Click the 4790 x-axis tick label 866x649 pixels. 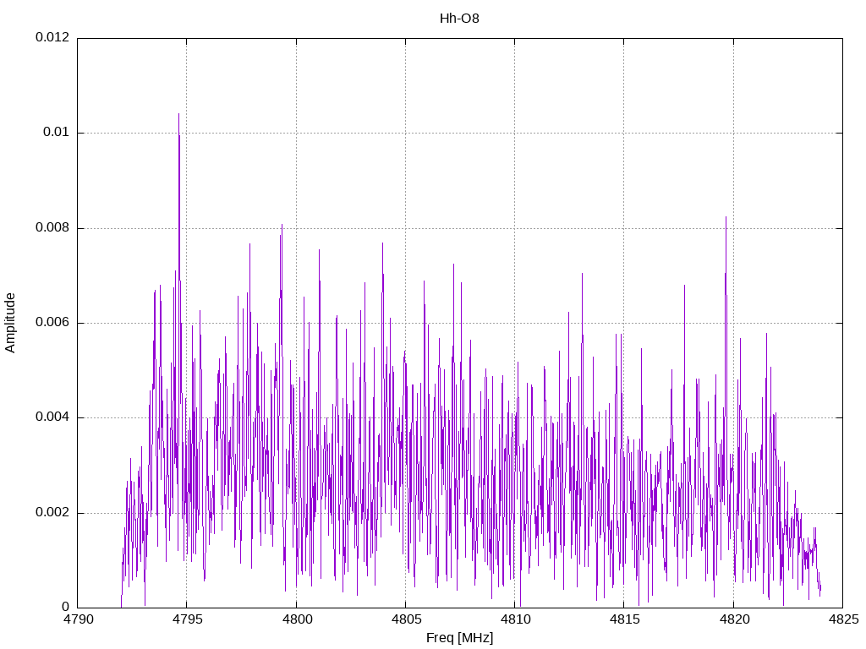(x=79, y=619)
